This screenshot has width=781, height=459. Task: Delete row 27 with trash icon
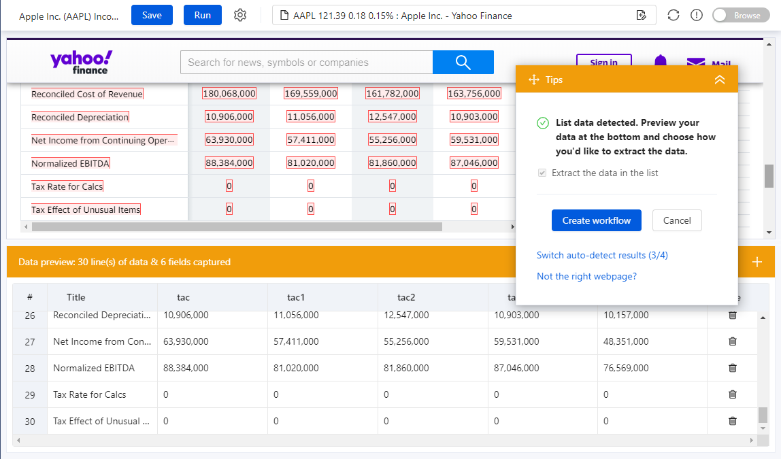tap(733, 341)
